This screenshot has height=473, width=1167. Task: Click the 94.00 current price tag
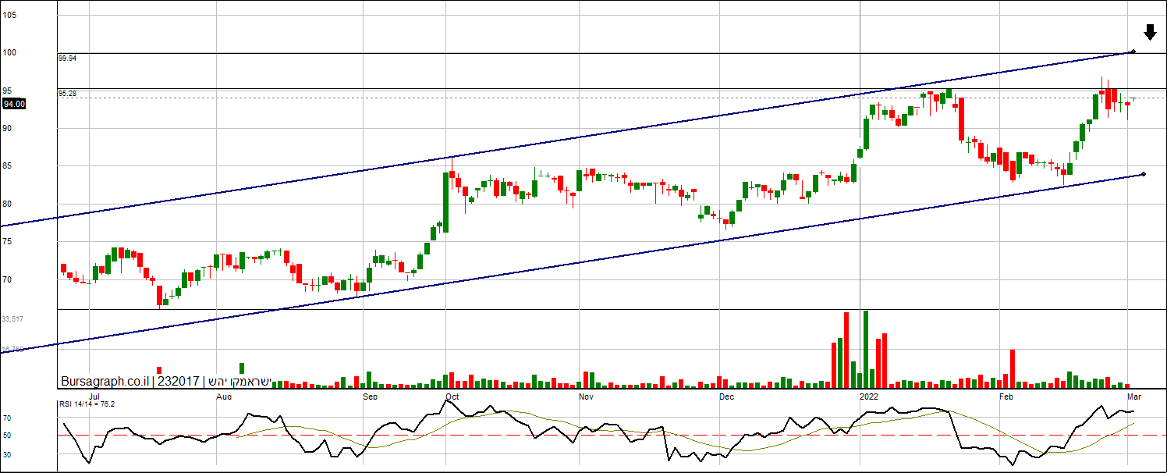(x=14, y=103)
